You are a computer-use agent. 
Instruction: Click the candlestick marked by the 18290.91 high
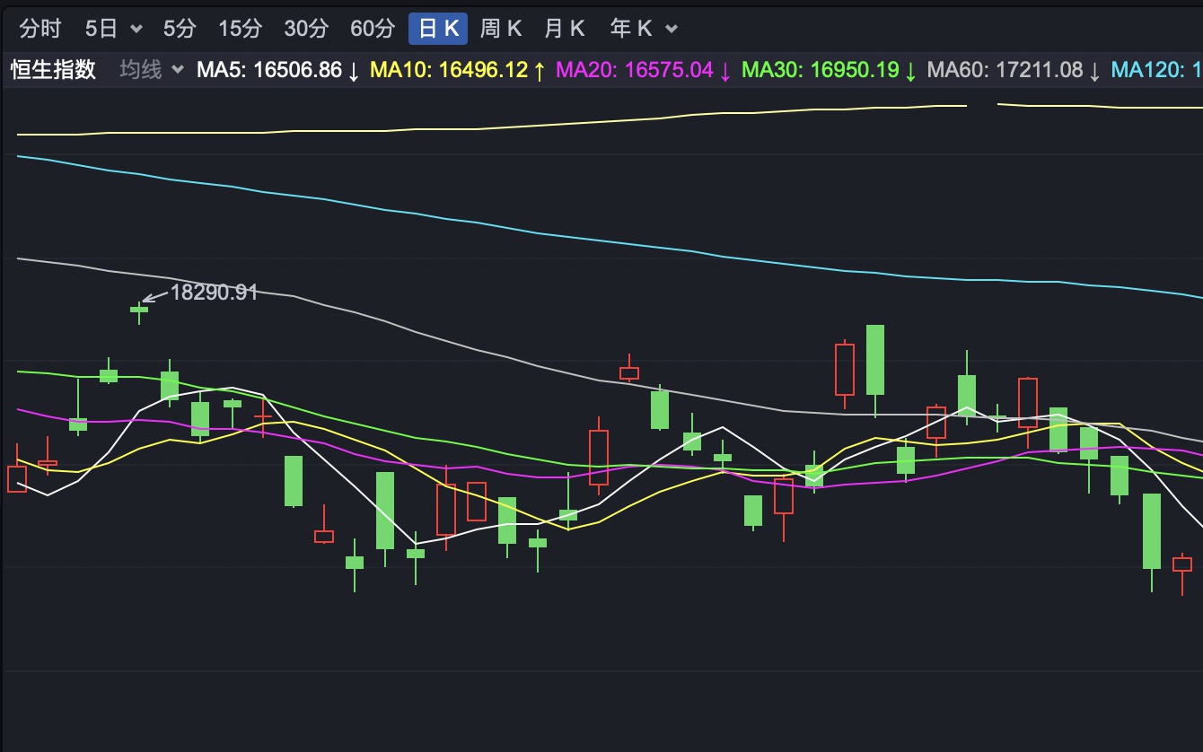[x=139, y=310]
